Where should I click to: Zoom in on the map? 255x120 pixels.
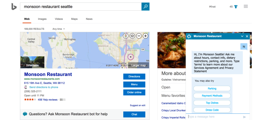(145, 36)
